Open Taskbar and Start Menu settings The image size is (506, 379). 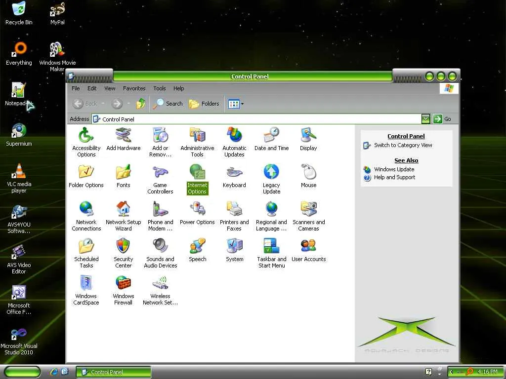(271, 253)
